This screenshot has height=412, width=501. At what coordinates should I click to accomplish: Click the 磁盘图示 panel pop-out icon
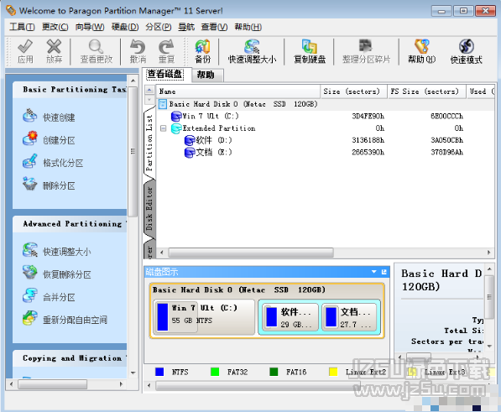(384, 272)
